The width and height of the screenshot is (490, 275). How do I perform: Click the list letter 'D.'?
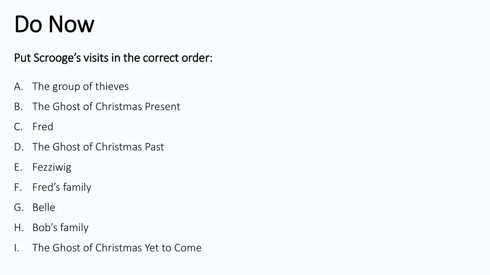click(x=19, y=147)
